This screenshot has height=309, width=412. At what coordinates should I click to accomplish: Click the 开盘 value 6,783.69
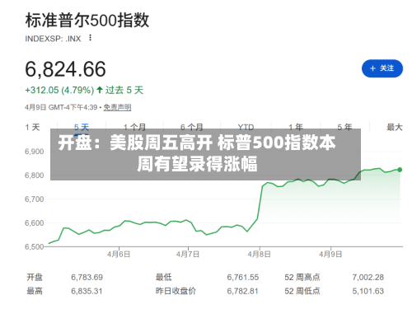click(x=87, y=277)
